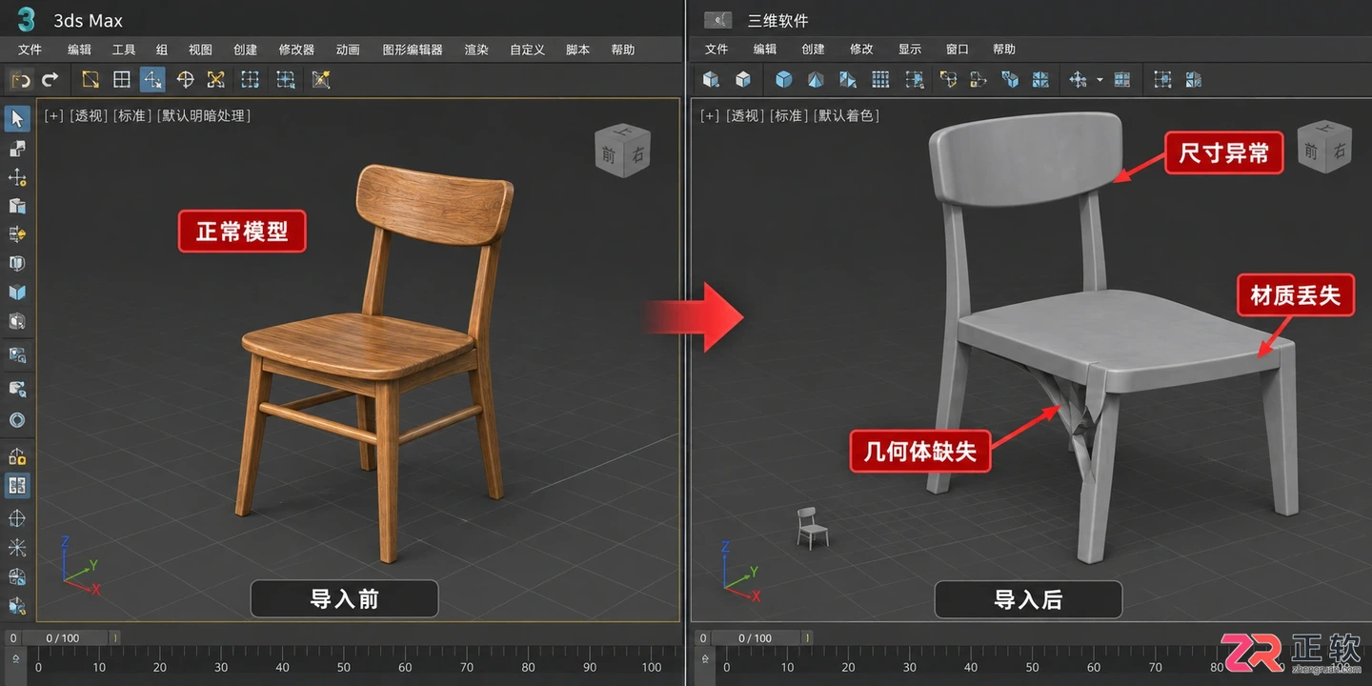Open the [标准] dropdown in right window viewport

[x=790, y=115]
